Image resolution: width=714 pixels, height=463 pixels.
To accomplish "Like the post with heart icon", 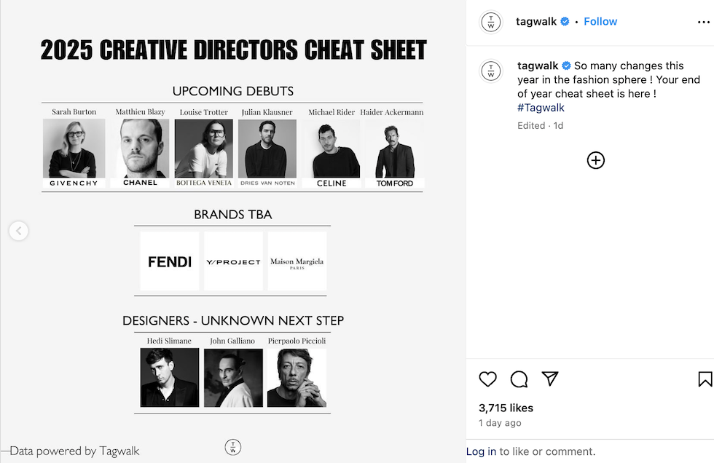I will 488,379.
